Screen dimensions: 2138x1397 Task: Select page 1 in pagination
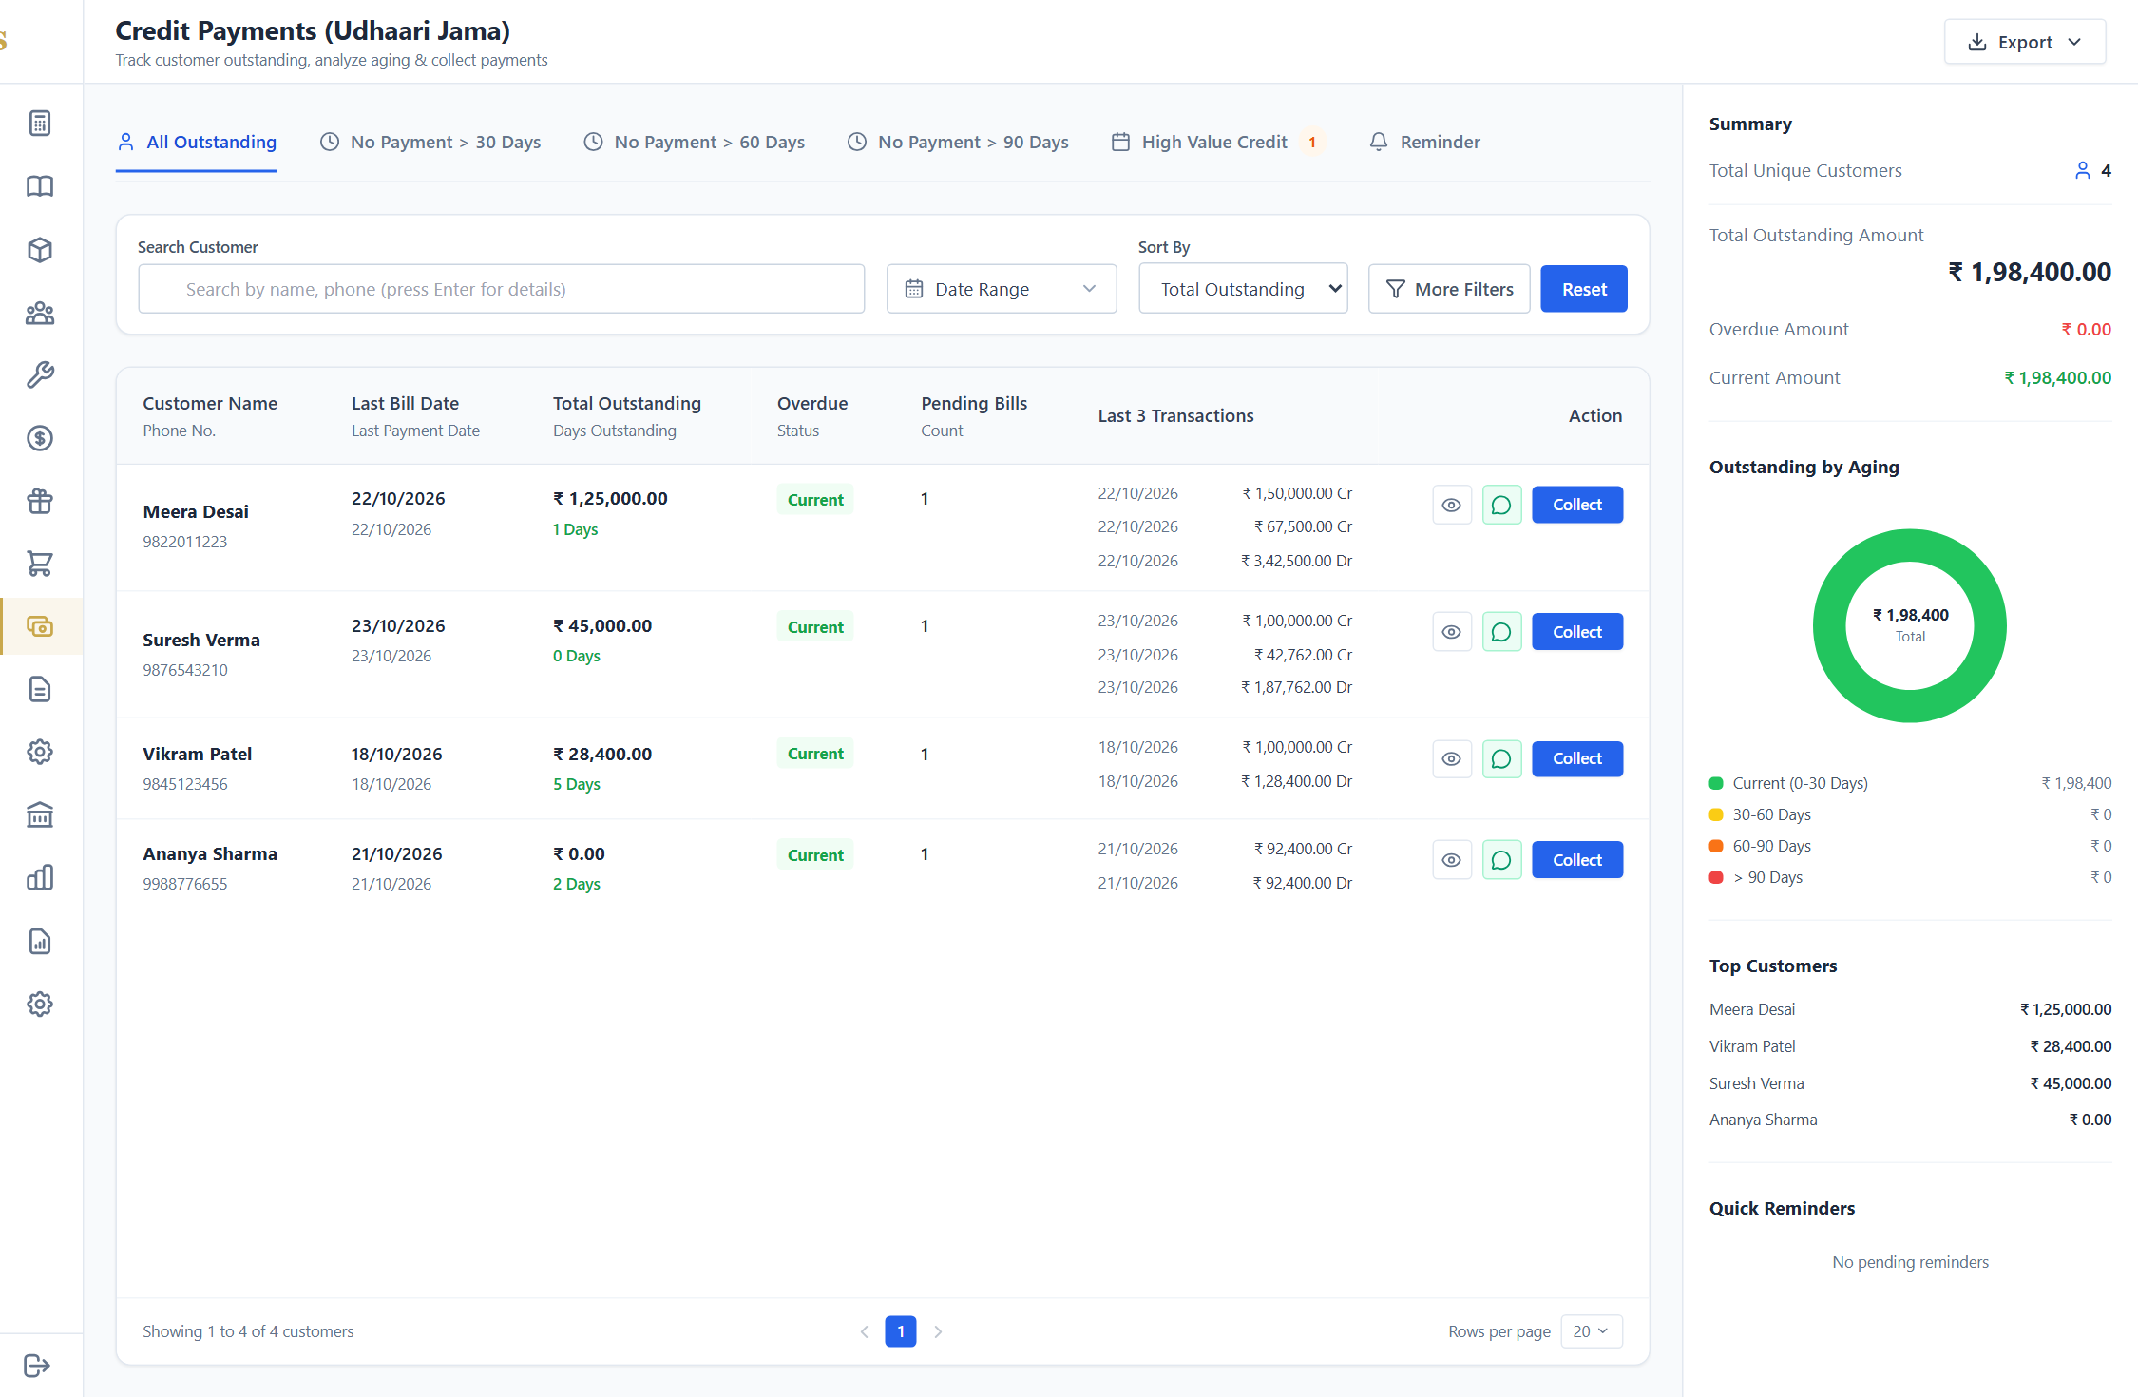901,1331
